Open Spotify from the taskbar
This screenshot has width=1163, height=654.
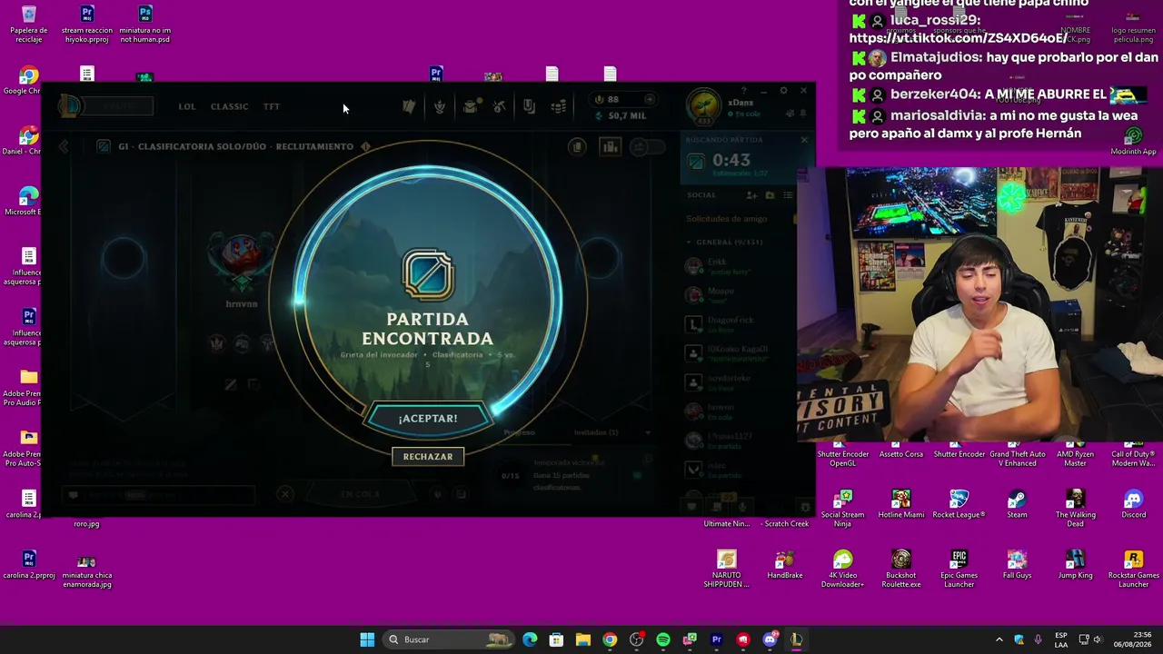point(663,639)
